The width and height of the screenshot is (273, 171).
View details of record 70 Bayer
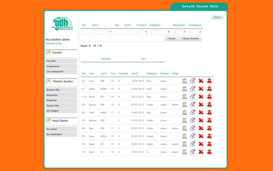click(x=184, y=144)
